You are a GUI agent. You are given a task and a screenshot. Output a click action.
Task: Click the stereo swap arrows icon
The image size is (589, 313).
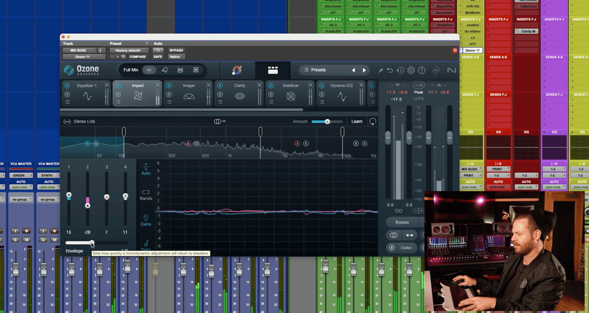coord(410,235)
